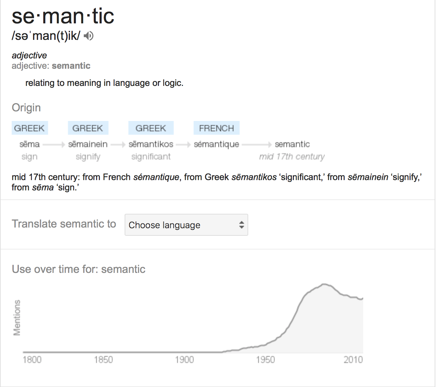436x387 pixels.
Task: Play the pronunciation audio speaker icon
Action: coord(89,36)
